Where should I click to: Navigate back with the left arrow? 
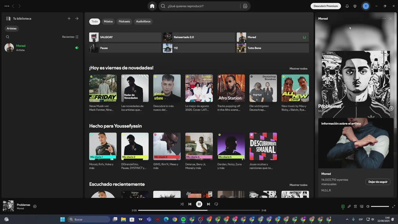[x=13, y=6]
